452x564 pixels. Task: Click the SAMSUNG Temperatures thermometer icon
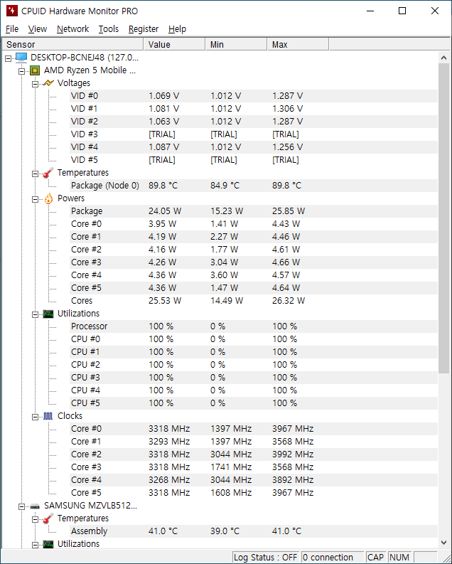[x=48, y=518]
